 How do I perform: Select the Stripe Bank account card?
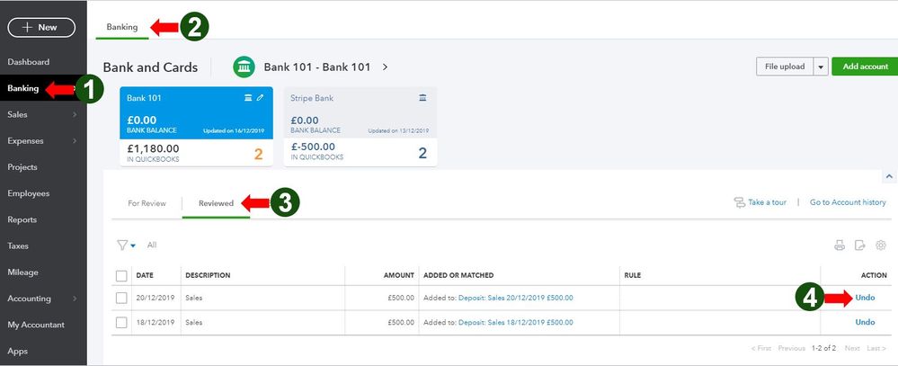click(x=360, y=126)
